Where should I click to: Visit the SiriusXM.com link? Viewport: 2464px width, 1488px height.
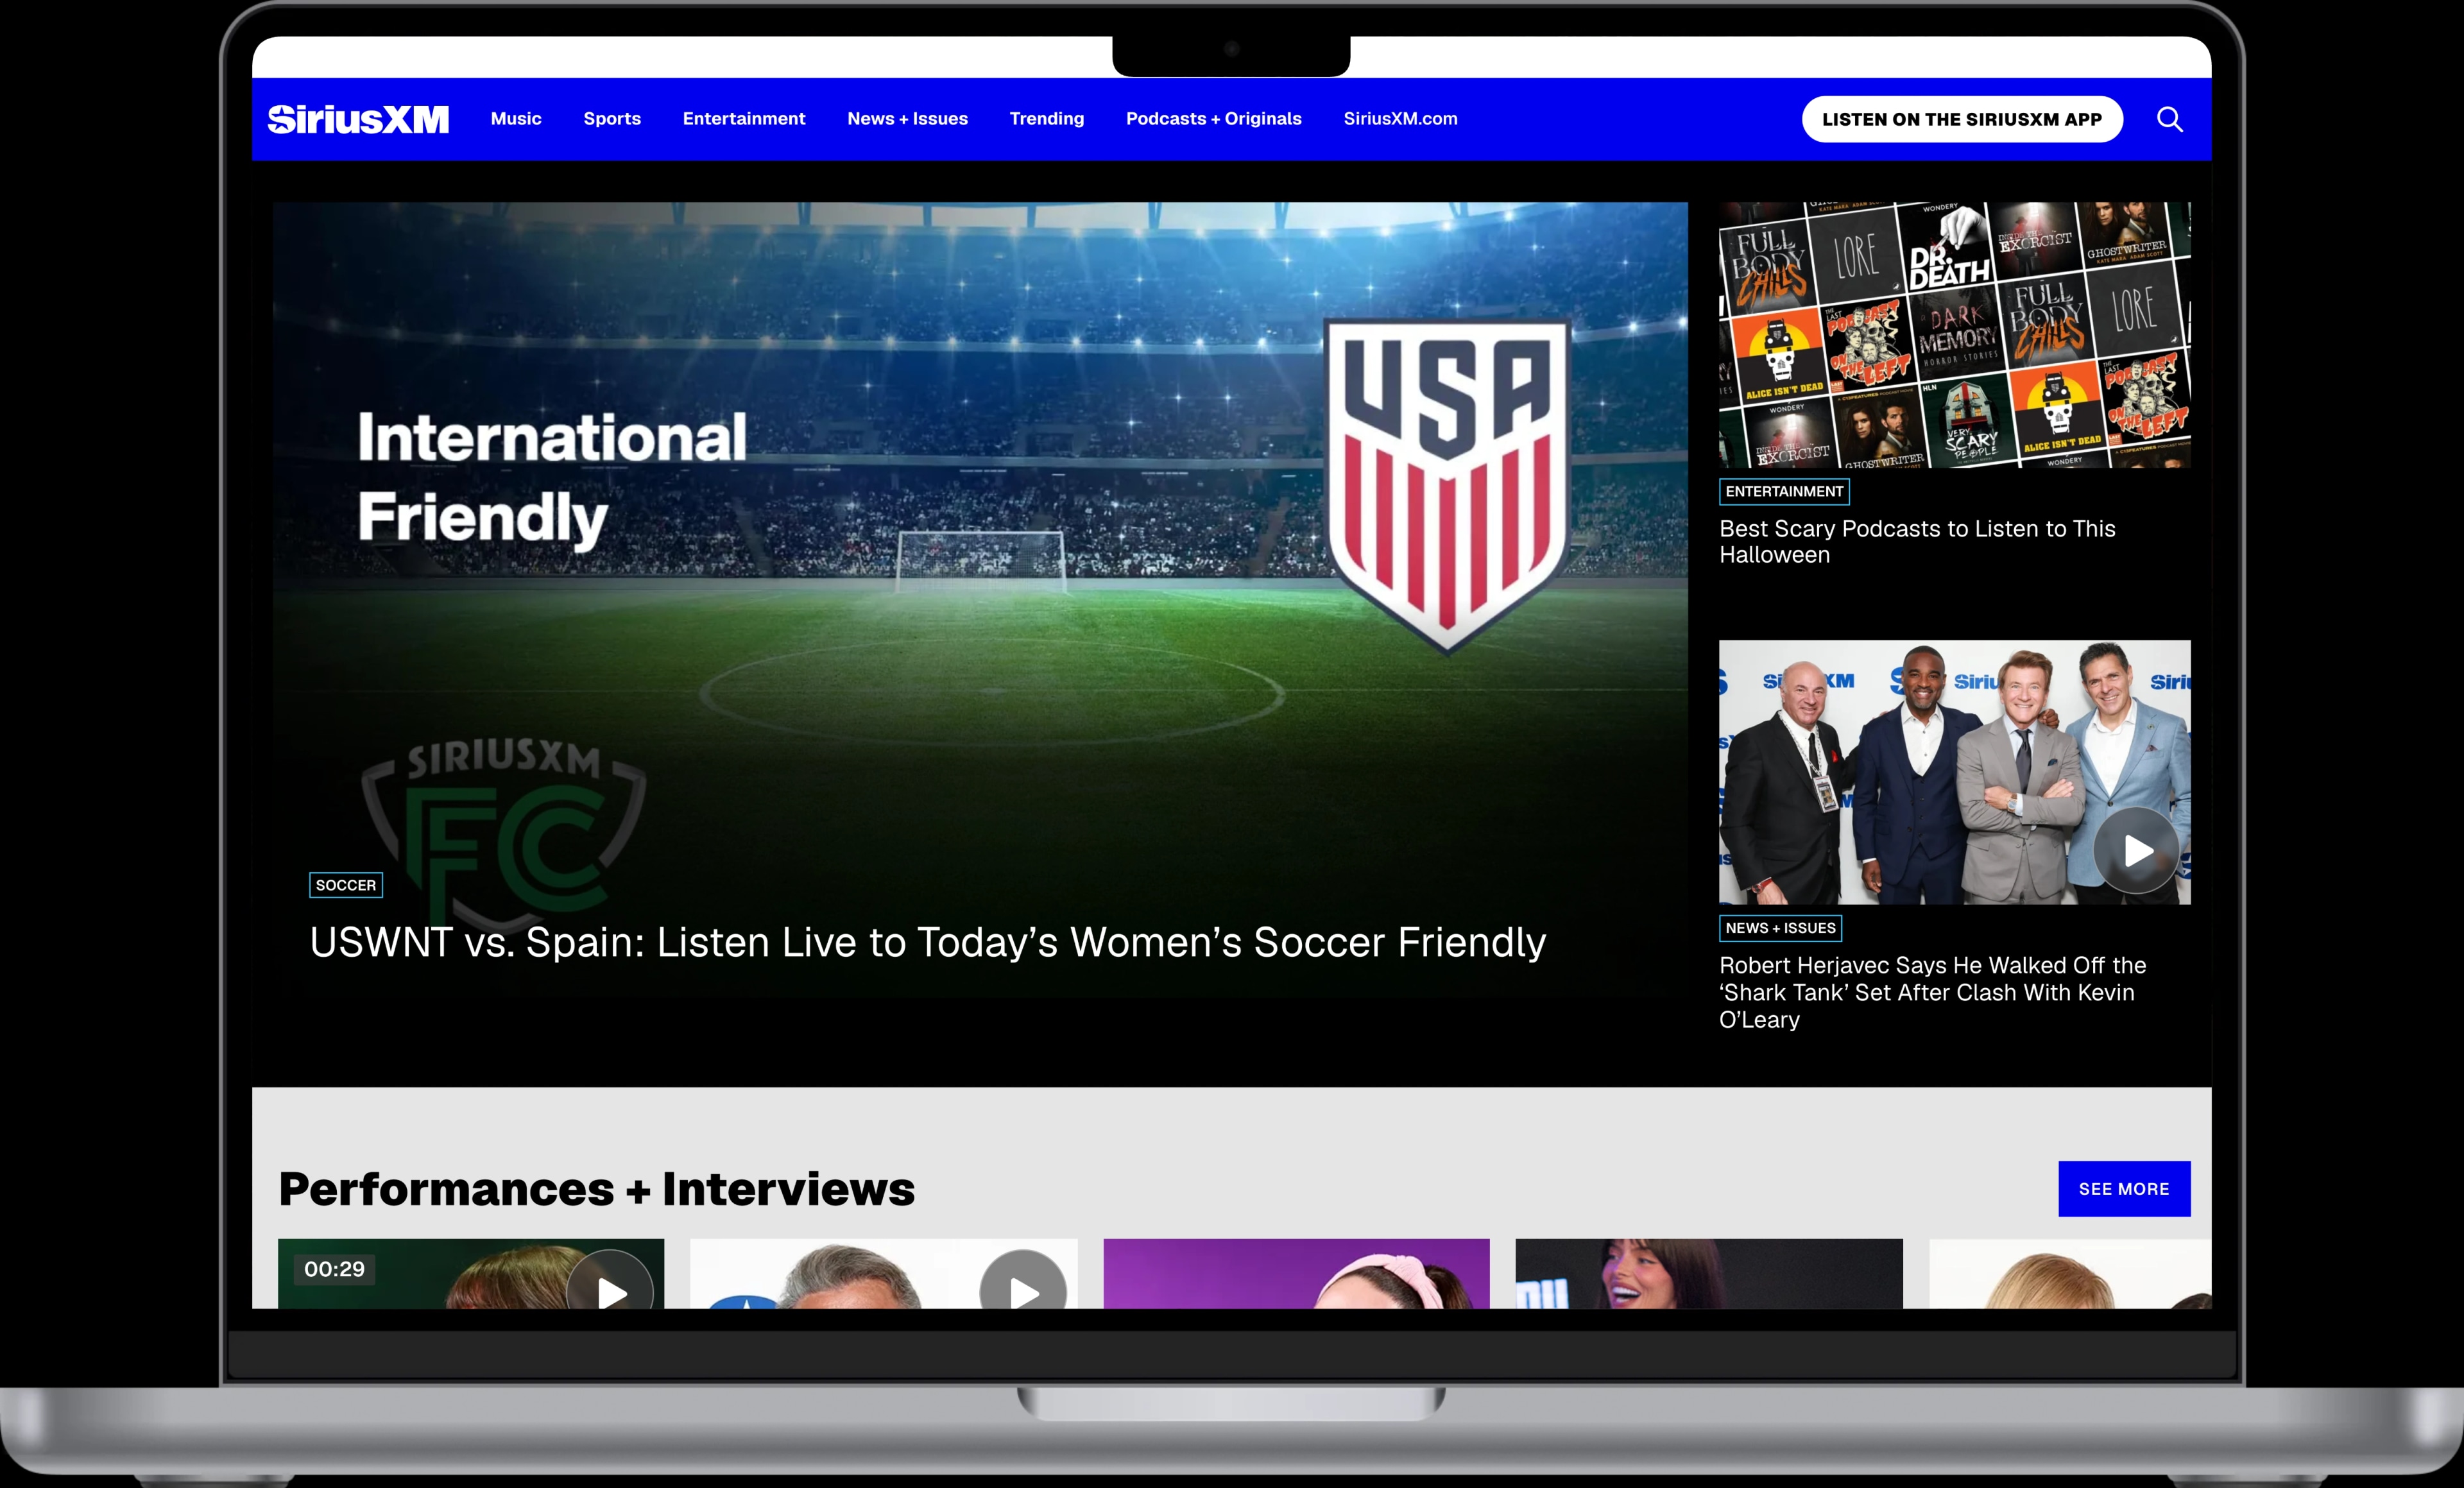[x=1400, y=119]
